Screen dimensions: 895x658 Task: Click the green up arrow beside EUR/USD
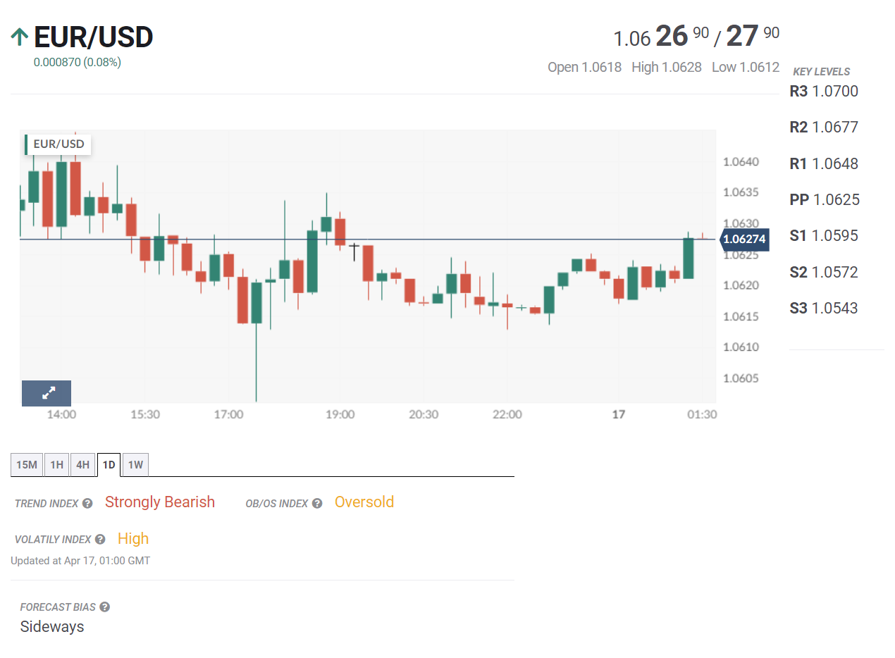tap(20, 37)
